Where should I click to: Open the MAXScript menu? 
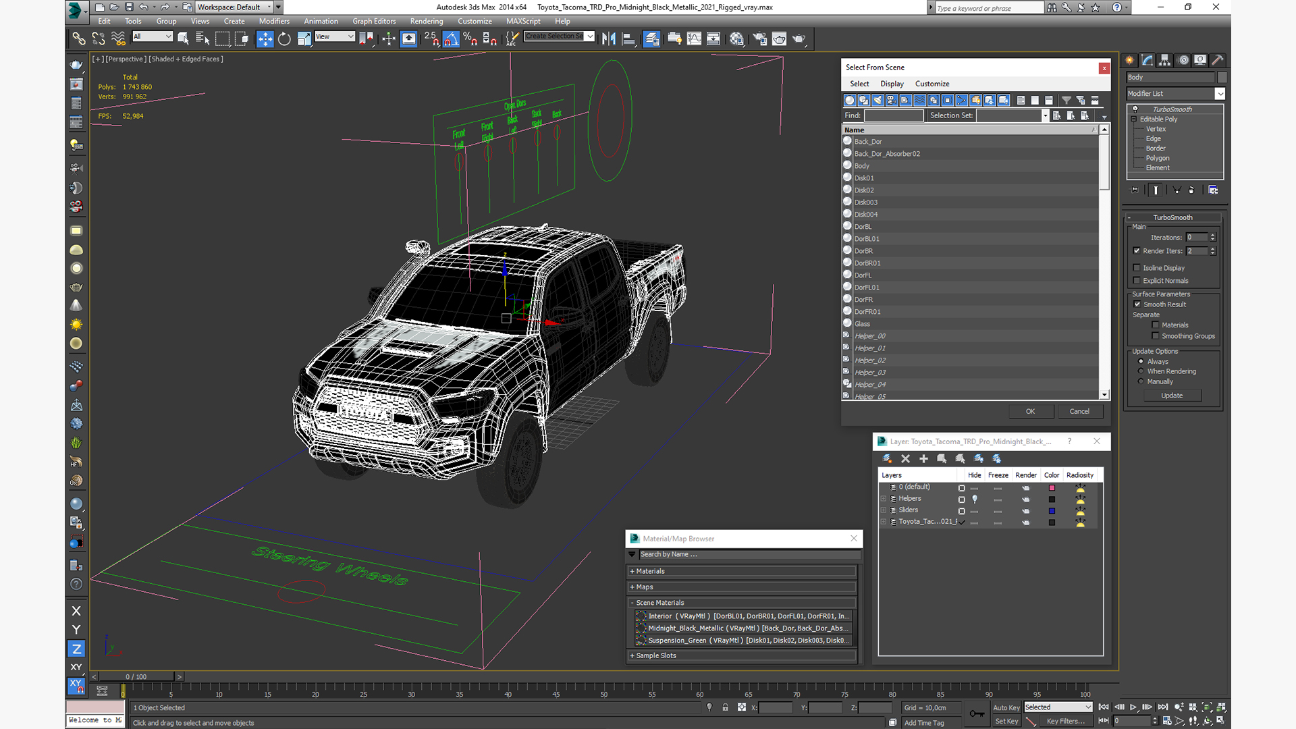(523, 21)
